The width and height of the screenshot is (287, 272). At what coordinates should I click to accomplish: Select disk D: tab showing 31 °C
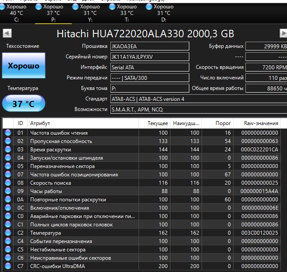pyautogui.click(x=163, y=13)
